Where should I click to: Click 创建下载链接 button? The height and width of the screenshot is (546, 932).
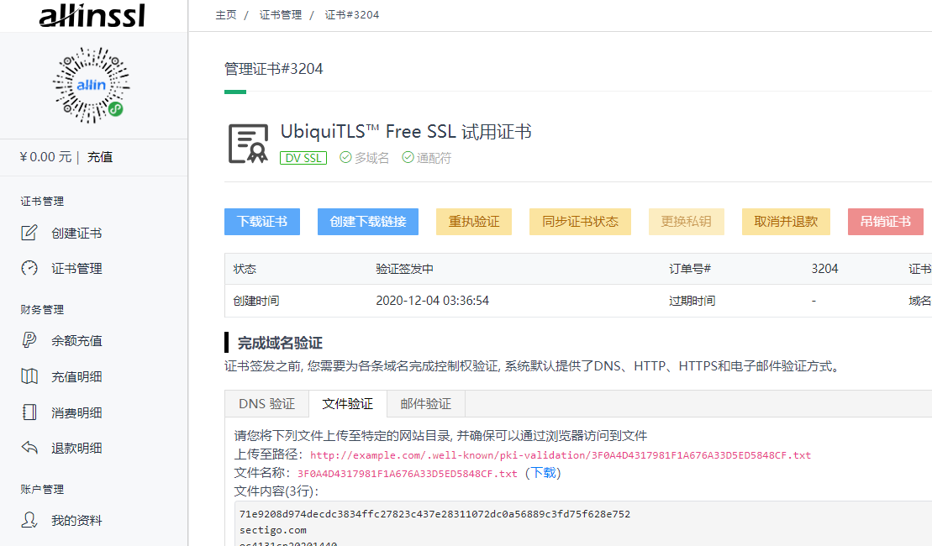click(368, 222)
